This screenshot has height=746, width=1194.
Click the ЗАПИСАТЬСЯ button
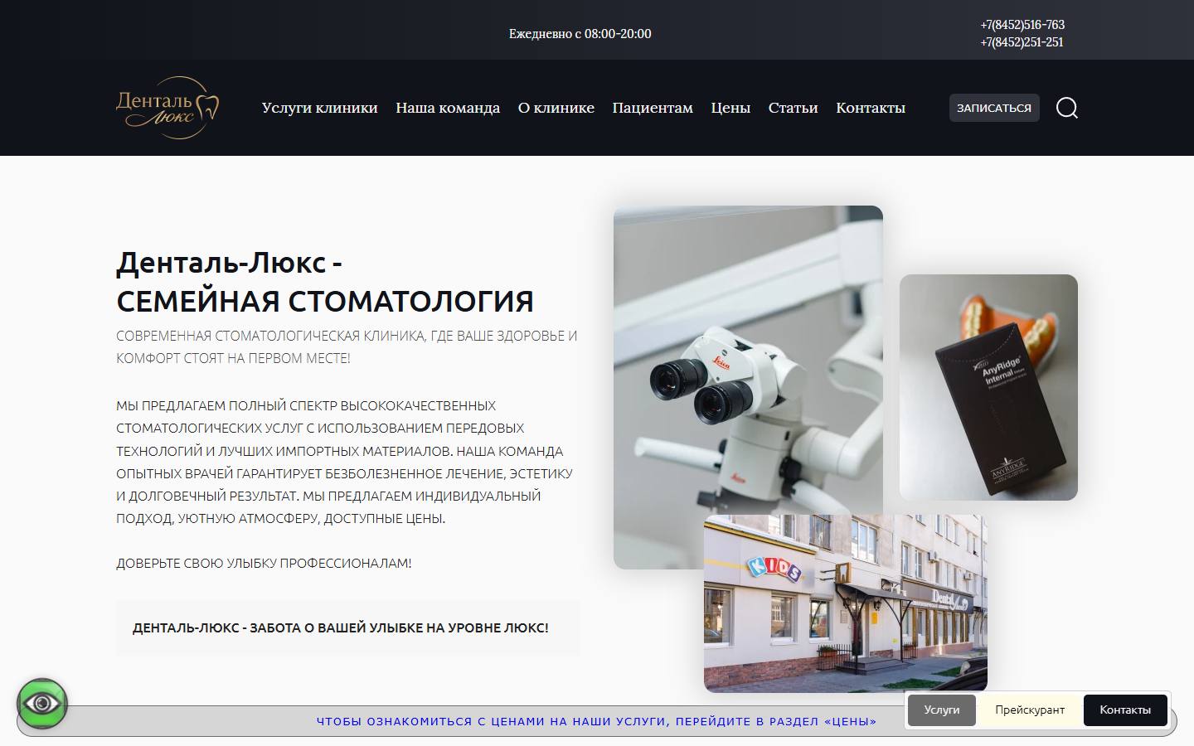coord(994,108)
